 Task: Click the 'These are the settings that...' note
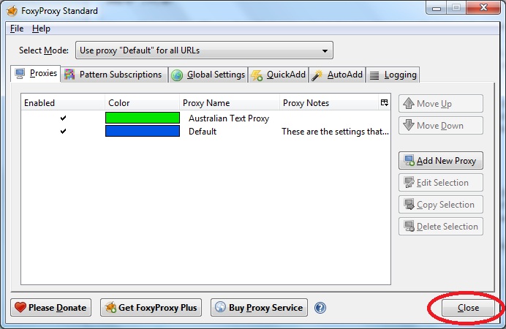coord(335,132)
